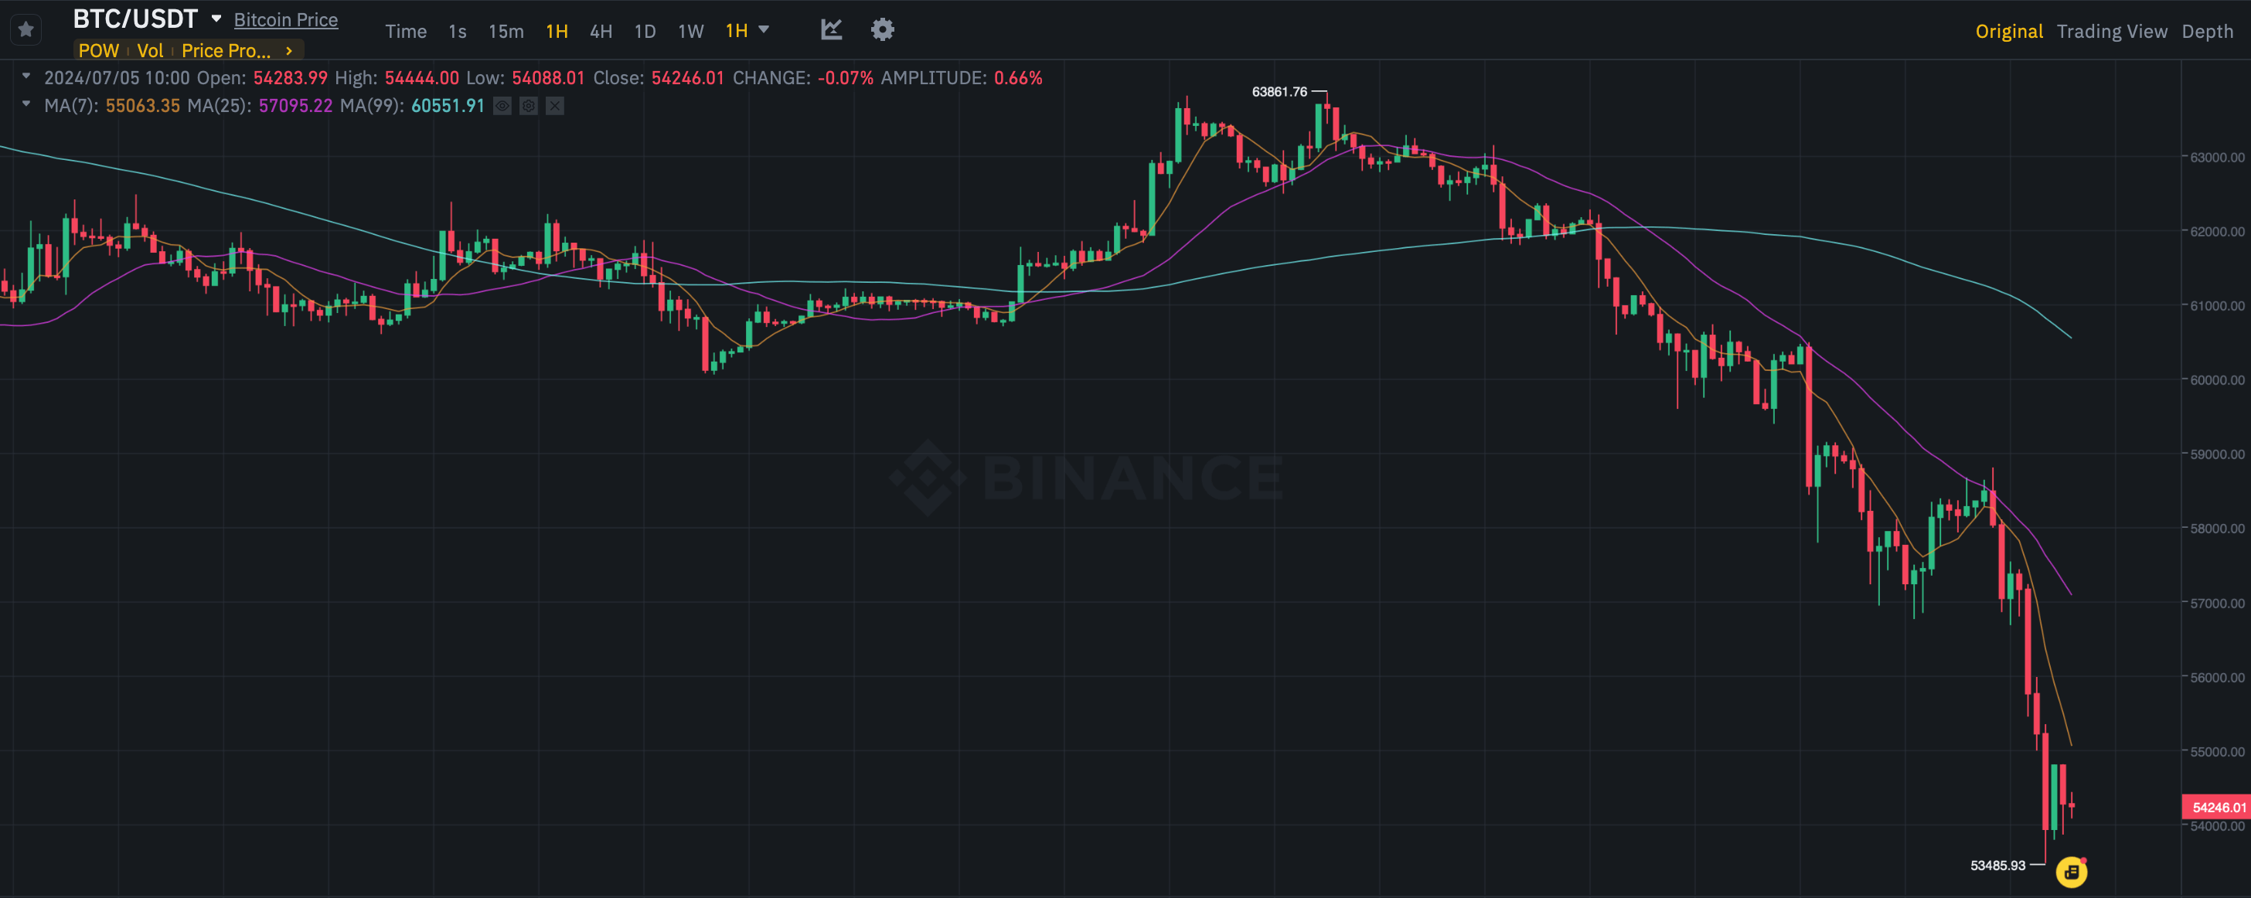Viewport: 2251px width, 898px height.
Task: Click the Price Pro... tag
Action: pos(226,51)
